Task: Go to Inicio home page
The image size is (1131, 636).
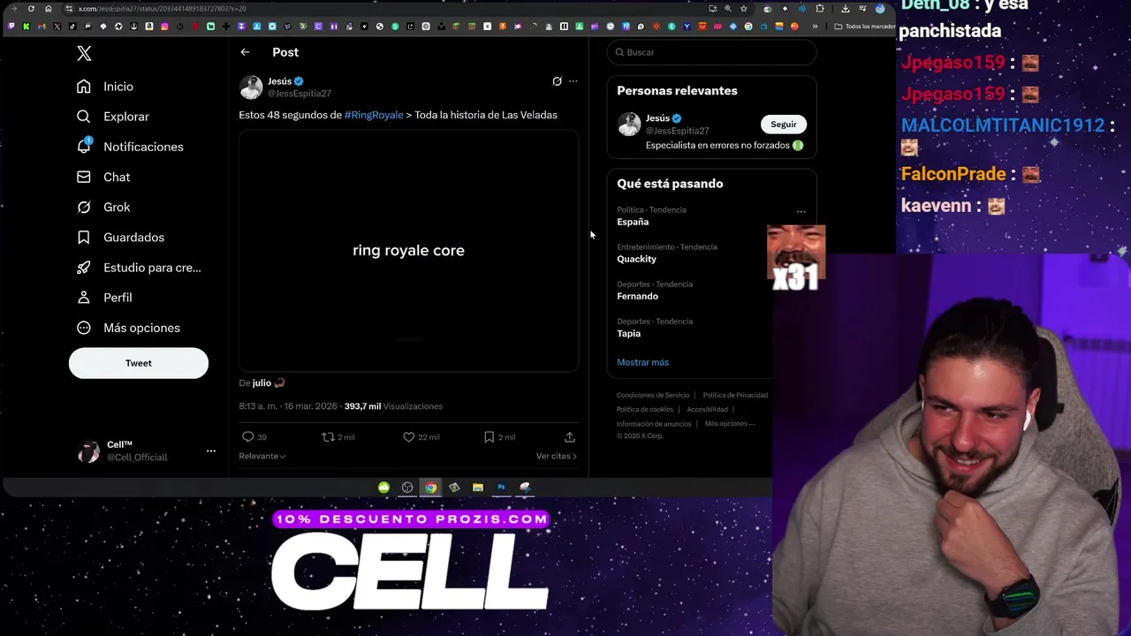Action: coord(105,87)
